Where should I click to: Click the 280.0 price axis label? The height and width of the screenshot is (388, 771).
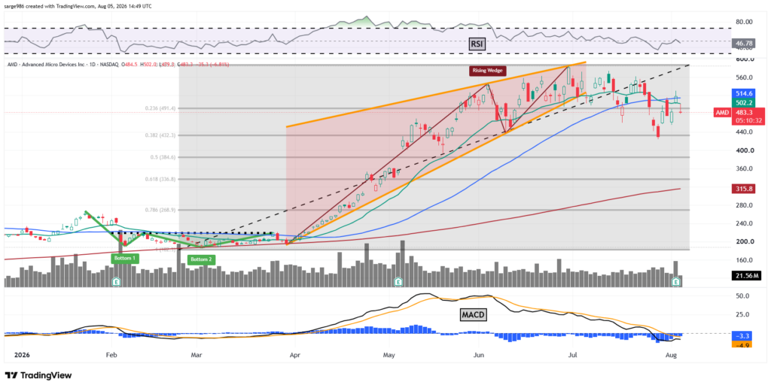[x=745, y=205]
